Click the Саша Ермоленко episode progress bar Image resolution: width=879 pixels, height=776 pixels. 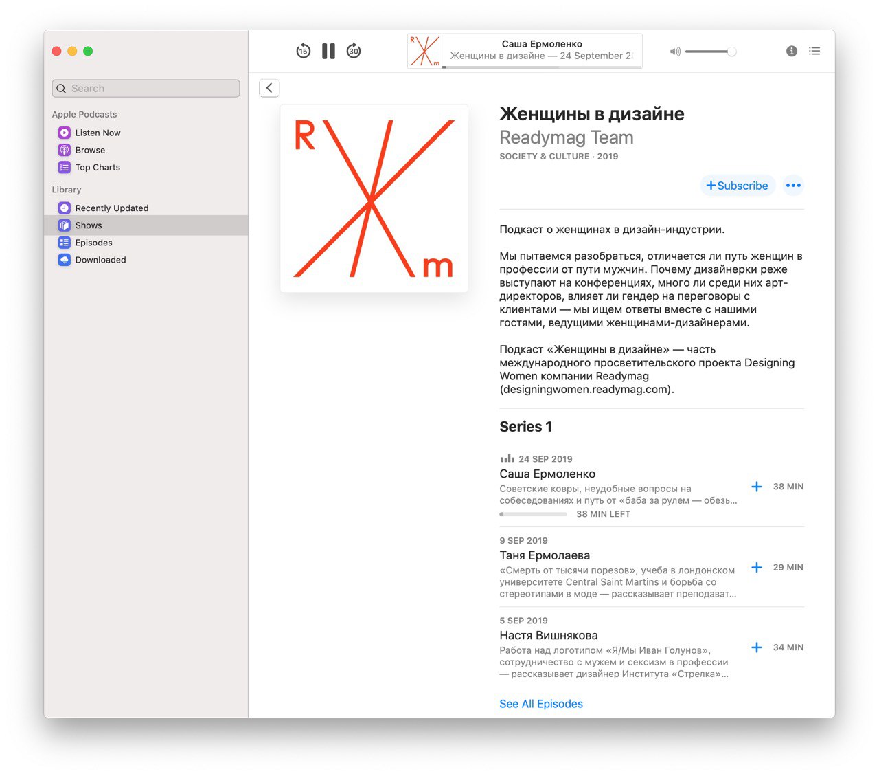click(534, 514)
